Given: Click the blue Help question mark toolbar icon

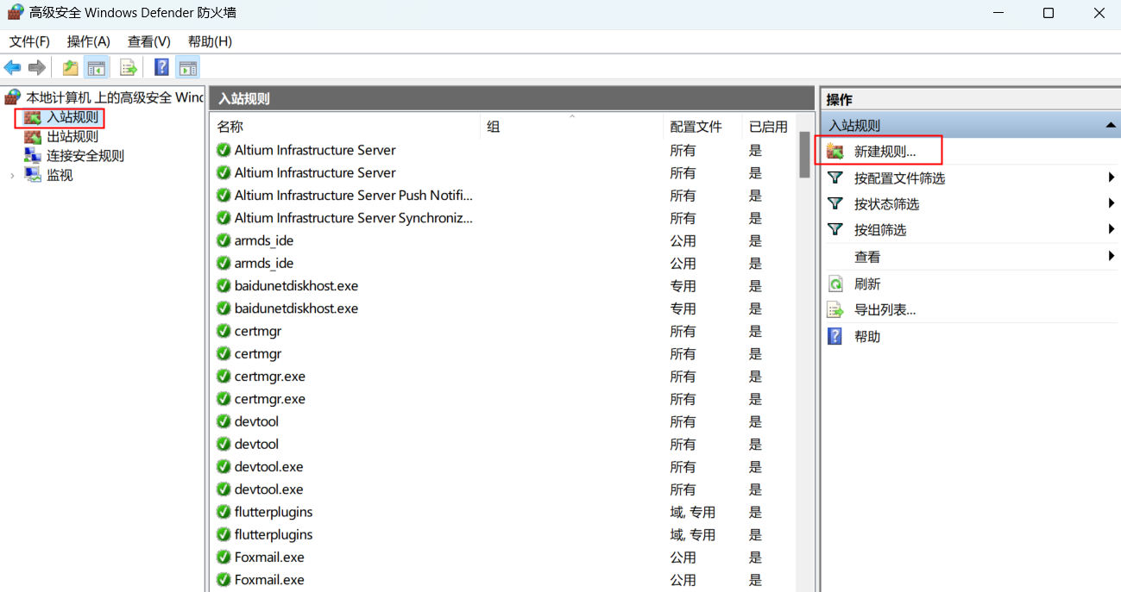Looking at the screenshot, I should [x=161, y=67].
